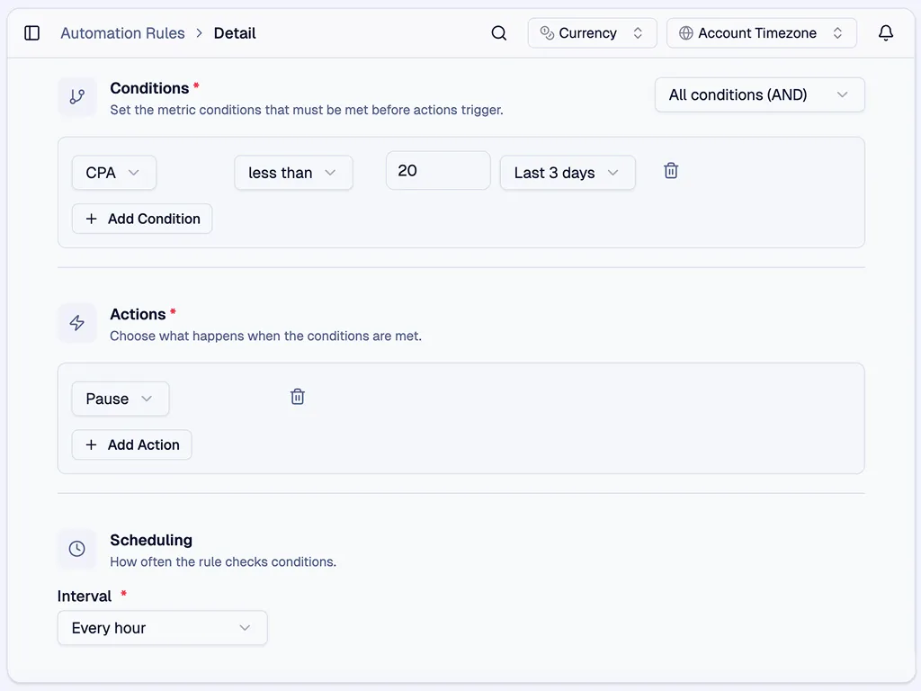Click the search magnifier icon
This screenshot has height=691, width=921.
tap(499, 33)
